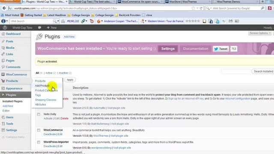Open Products in the admin sidebar
The width and height of the screenshot is (274, 154).
tap(12, 81)
